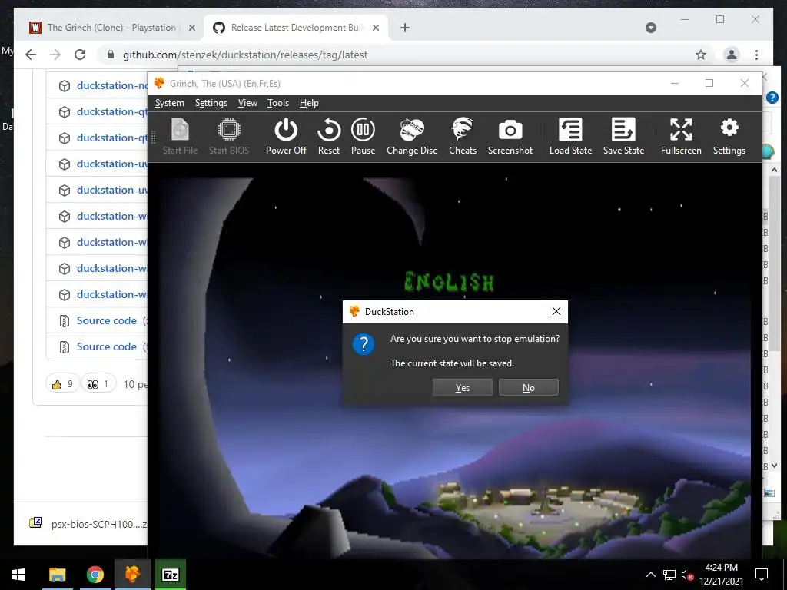Open 7-Zip from the taskbar
The width and height of the screenshot is (787, 590).
pyautogui.click(x=170, y=575)
